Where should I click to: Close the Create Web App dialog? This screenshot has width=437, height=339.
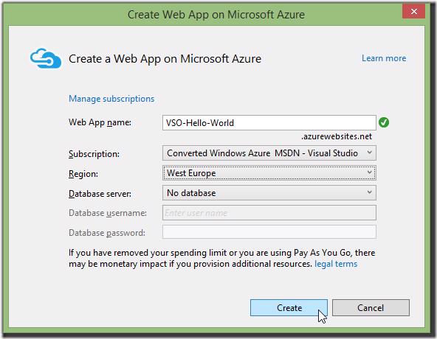413,12
